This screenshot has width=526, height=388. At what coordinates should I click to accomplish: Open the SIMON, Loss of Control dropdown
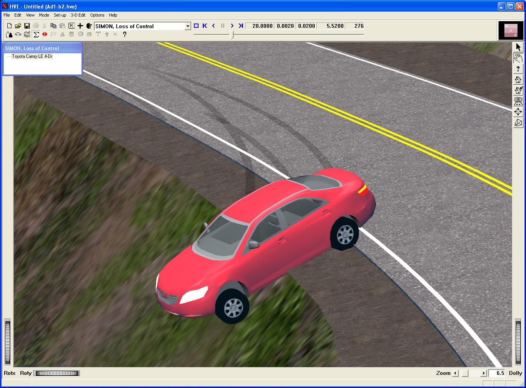(188, 26)
